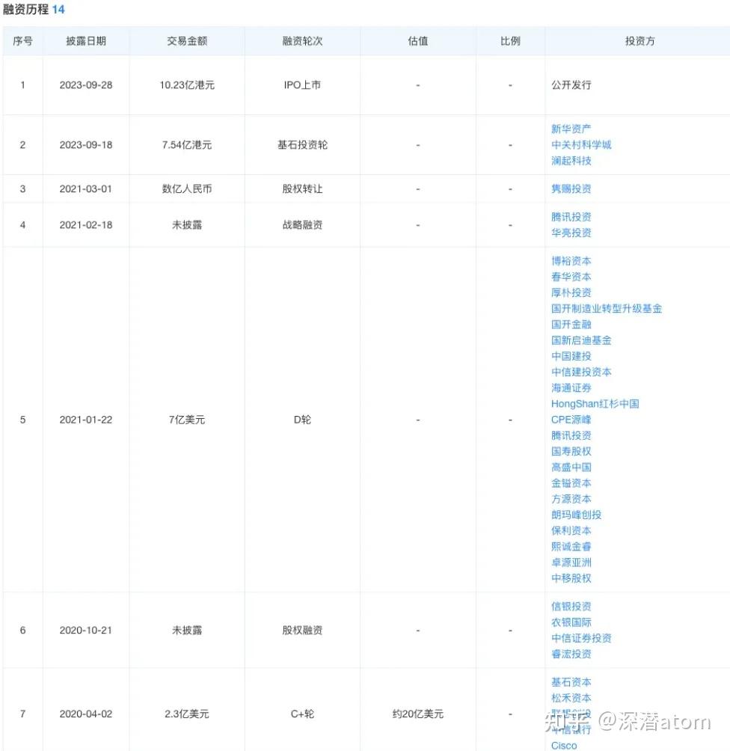Select the date cell 2023-09-28
This screenshot has width=730, height=751.
click(86, 85)
